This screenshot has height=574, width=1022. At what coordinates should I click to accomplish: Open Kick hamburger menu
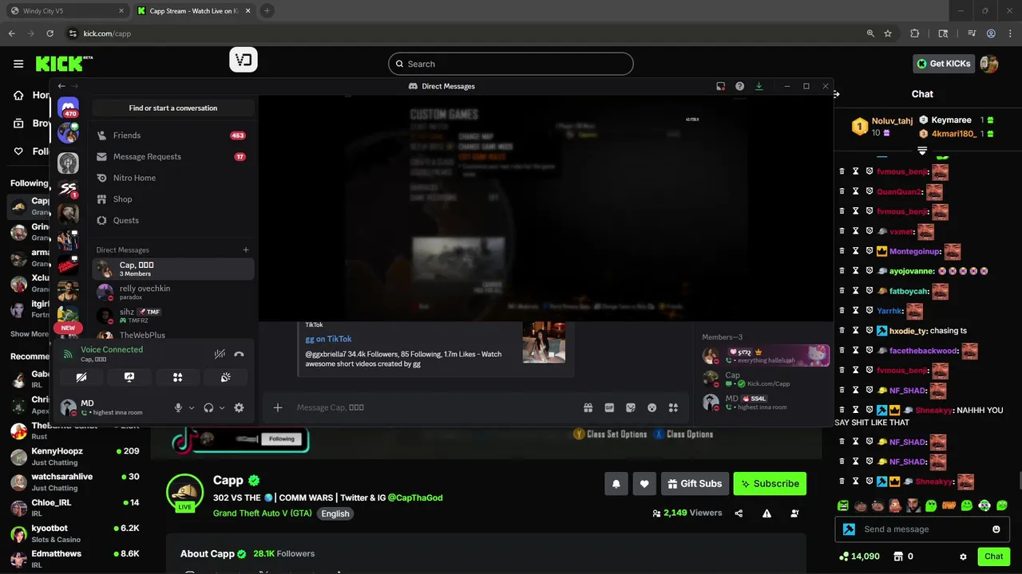click(x=18, y=64)
